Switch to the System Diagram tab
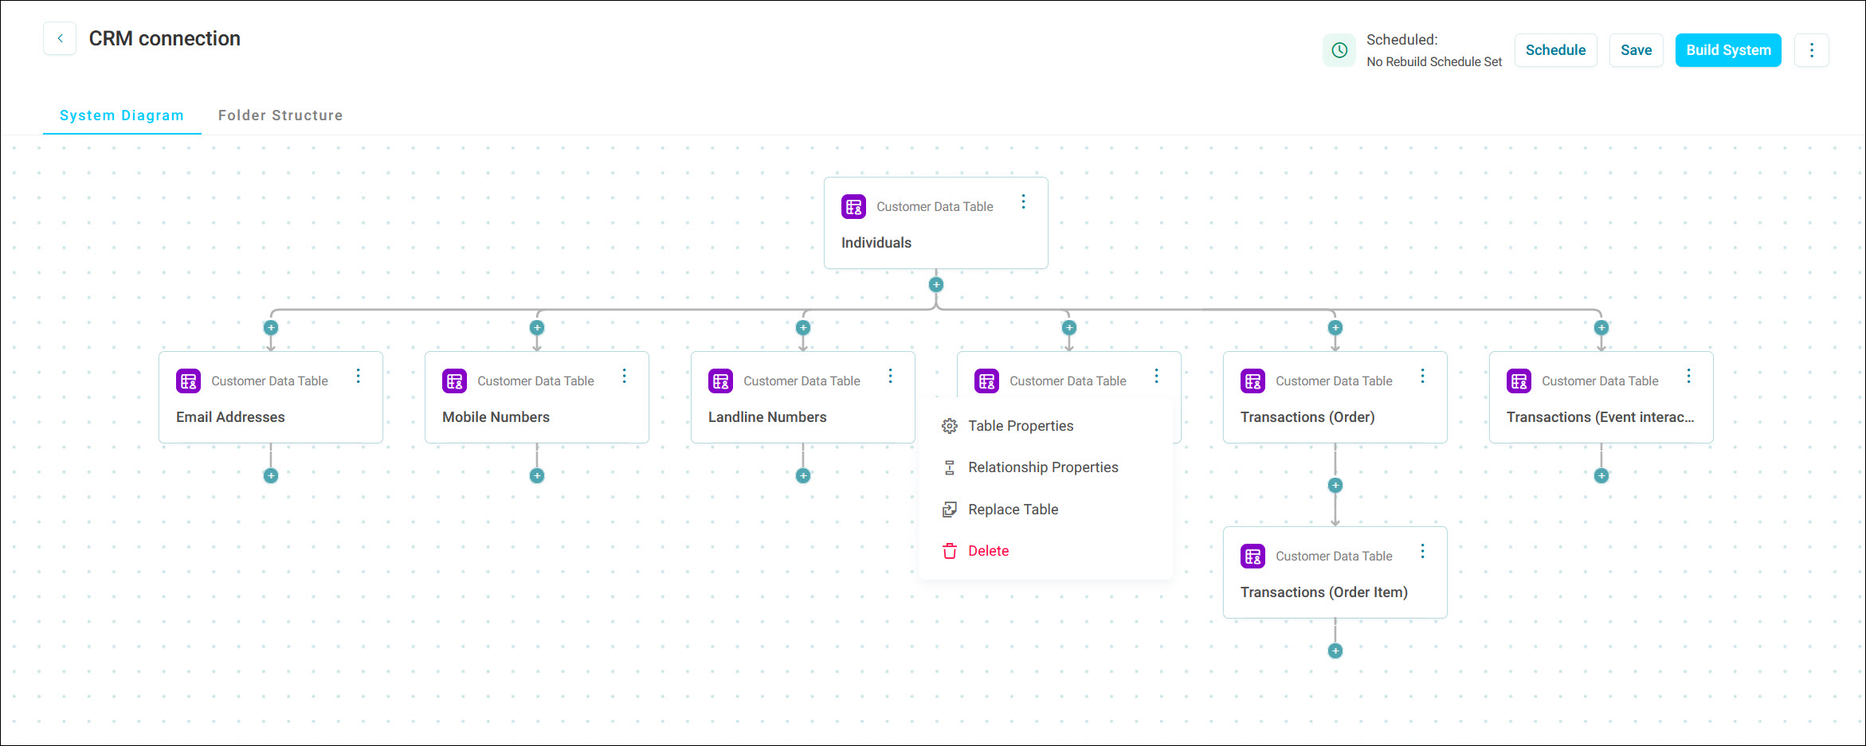 pyautogui.click(x=122, y=115)
